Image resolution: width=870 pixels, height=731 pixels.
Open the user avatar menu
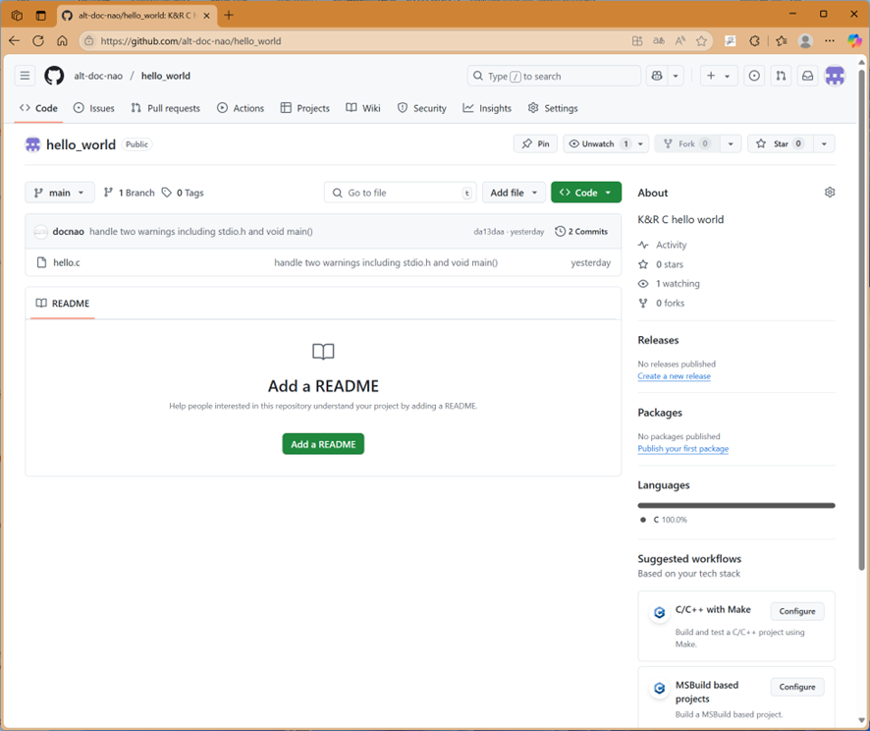(835, 76)
